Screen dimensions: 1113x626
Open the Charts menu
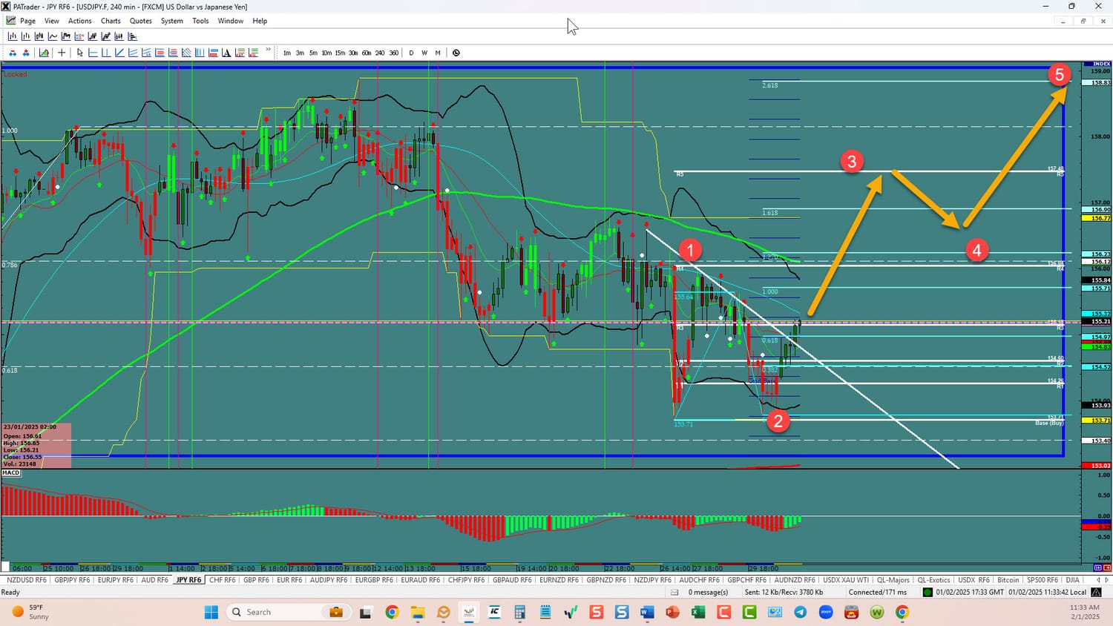coord(111,21)
